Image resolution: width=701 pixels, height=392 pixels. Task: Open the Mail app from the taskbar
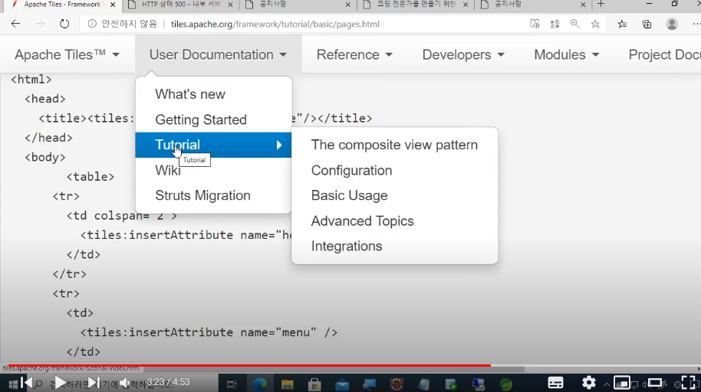click(342, 384)
